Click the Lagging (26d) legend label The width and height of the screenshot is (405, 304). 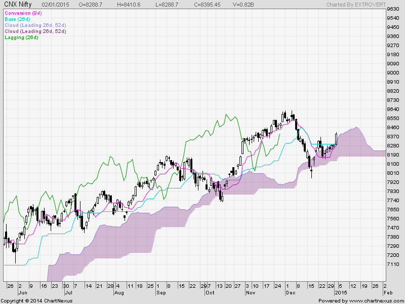tap(21, 37)
